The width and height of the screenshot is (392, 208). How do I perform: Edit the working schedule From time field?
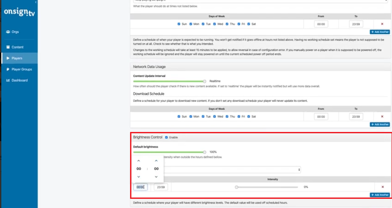321,24
